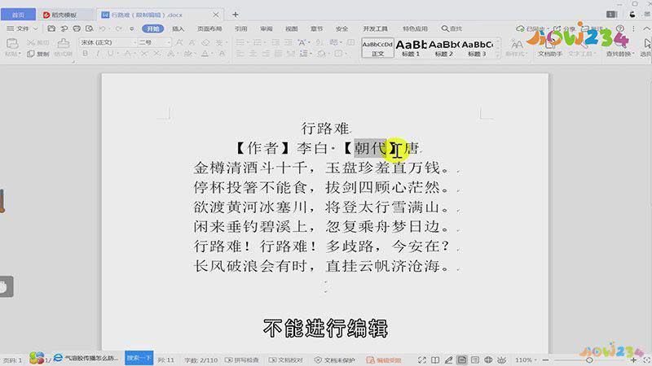Screen dimensions: 652x366
Task: Click the bulleted list icon
Action: (240, 42)
